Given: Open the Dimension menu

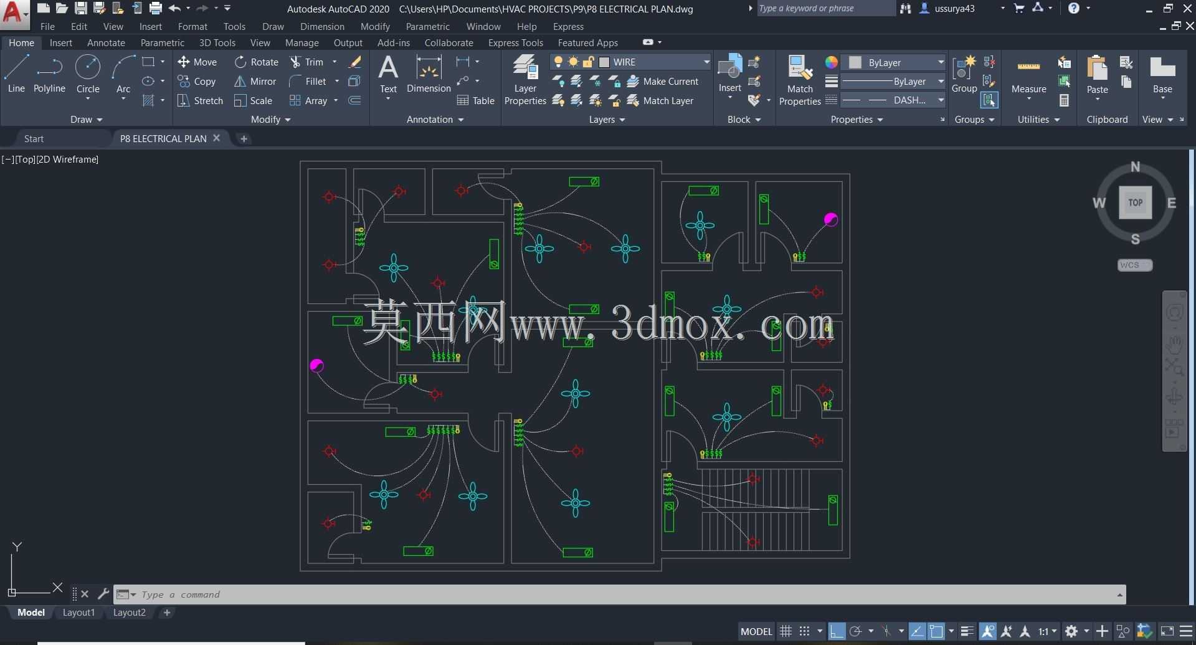Looking at the screenshot, I should (x=322, y=27).
